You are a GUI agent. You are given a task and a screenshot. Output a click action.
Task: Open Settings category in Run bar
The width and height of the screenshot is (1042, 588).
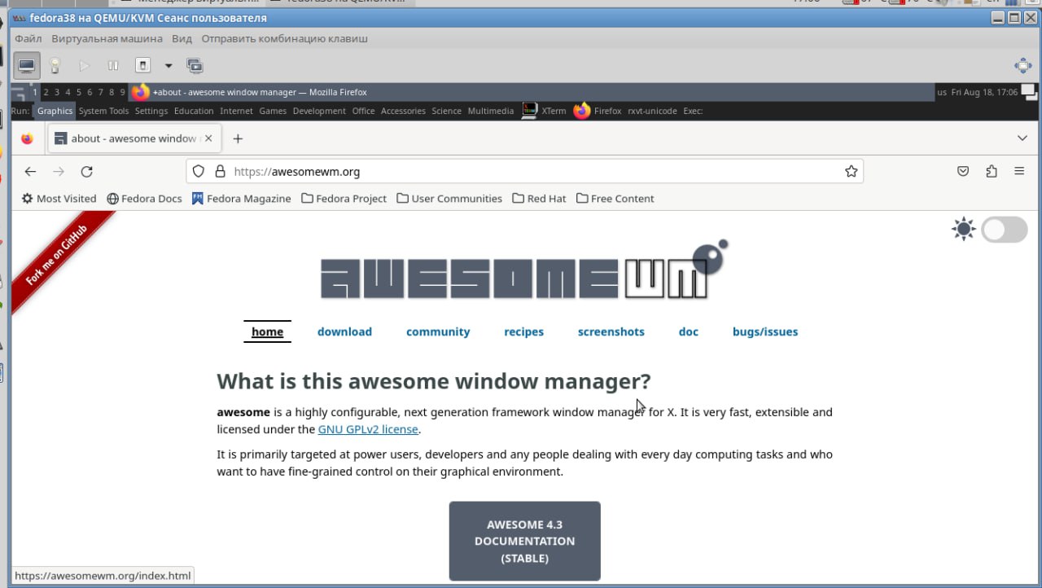pos(151,111)
